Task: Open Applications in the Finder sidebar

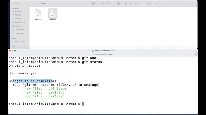Action: click(x=20, y=22)
